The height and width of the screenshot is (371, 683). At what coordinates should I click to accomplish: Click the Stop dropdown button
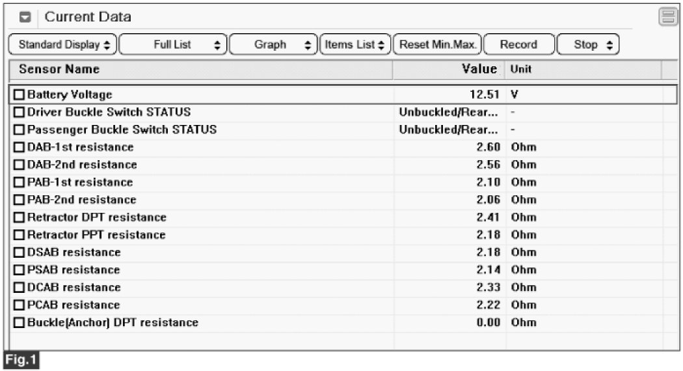(588, 45)
